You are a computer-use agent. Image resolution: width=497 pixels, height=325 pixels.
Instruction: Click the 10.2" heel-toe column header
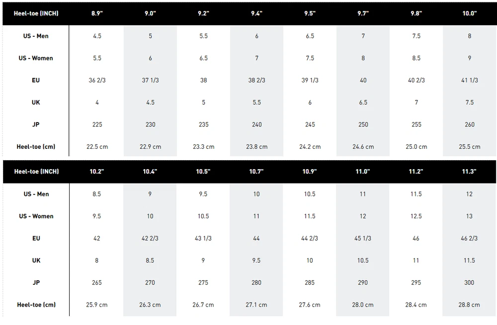point(97,171)
